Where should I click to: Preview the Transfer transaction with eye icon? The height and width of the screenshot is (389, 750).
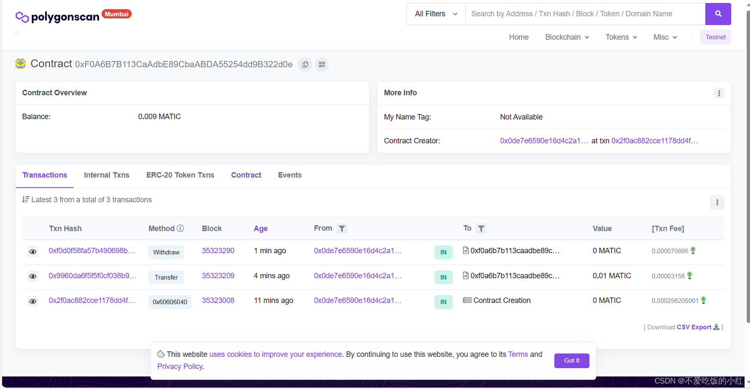[33, 276]
